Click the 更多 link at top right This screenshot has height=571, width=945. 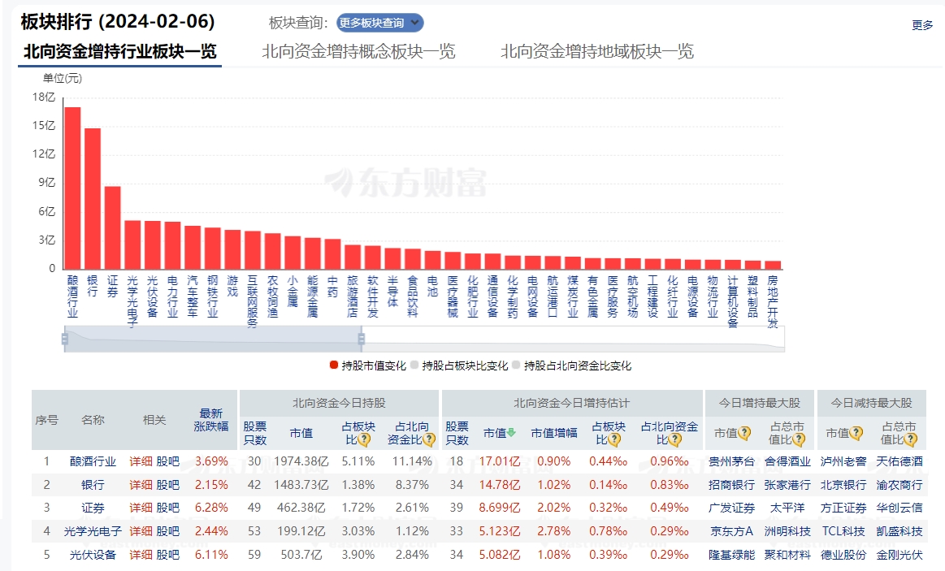(922, 25)
